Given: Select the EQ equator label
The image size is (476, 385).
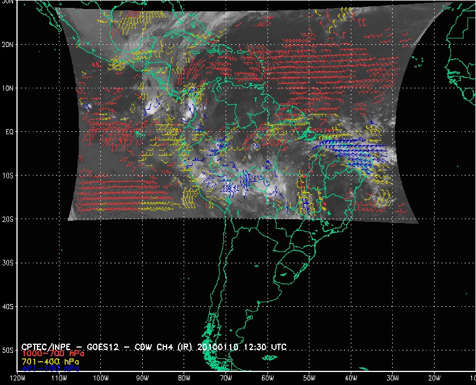Looking at the screenshot, I should pos(10,132).
